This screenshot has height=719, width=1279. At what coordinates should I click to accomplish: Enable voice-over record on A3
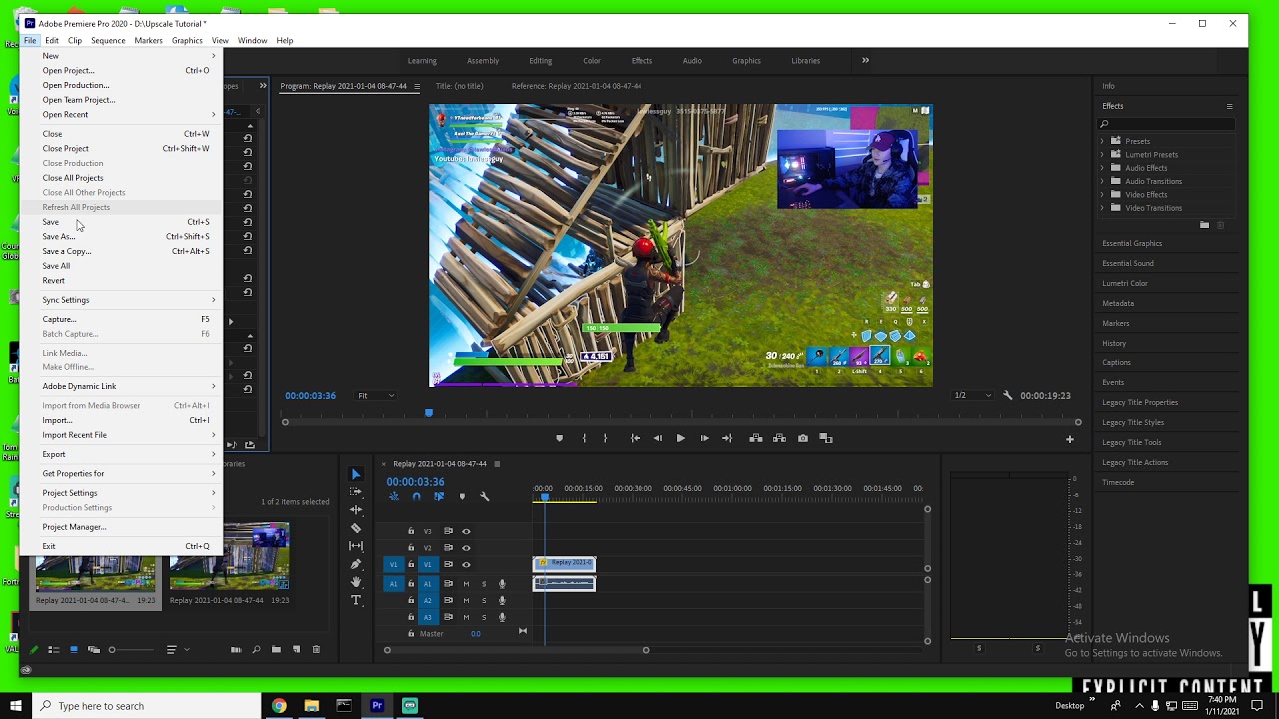(502, 618)
